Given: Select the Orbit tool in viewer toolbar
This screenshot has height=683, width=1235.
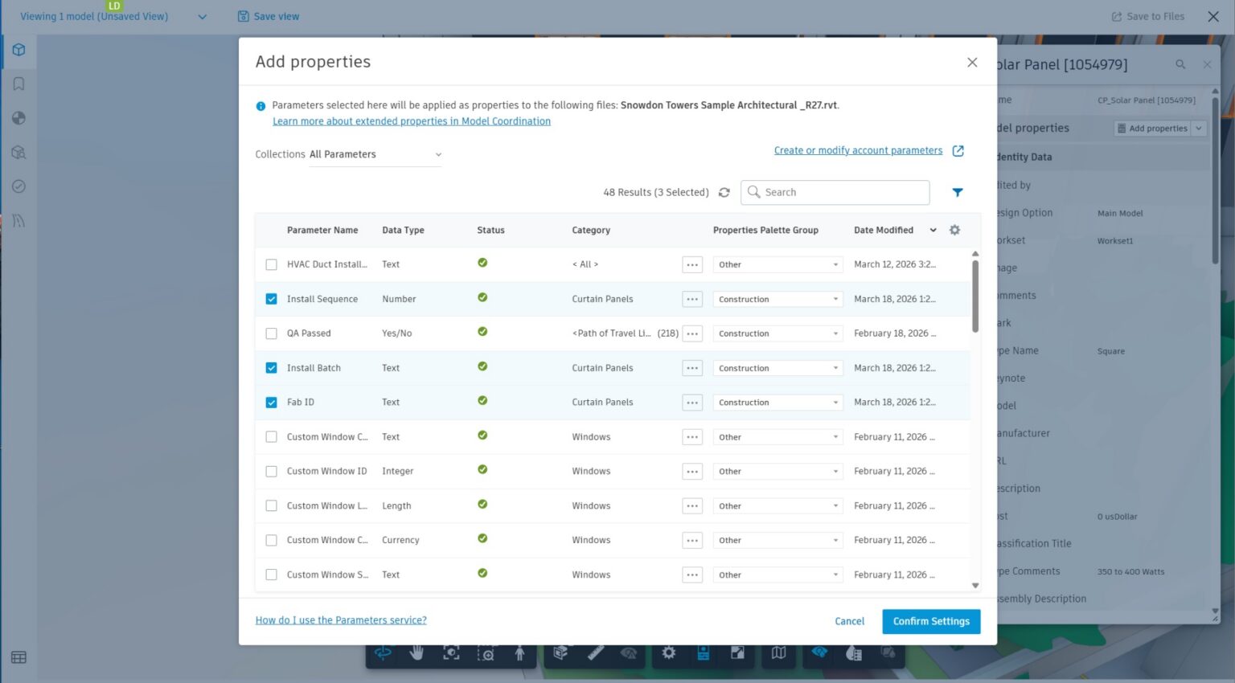Looking at the screenshot, I should pos(383,652).
